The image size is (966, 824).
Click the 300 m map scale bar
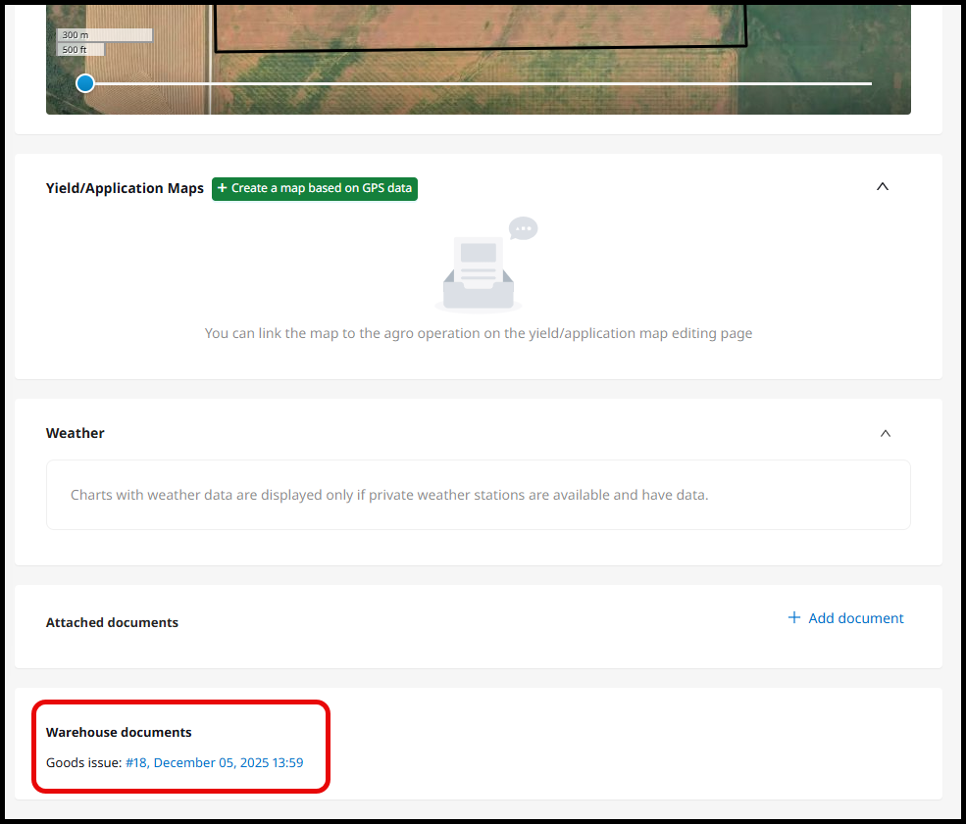tap(104, 35)
